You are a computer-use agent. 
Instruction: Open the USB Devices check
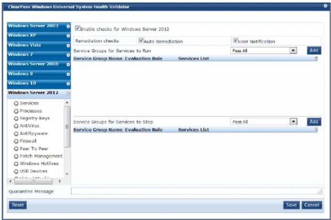34,171
